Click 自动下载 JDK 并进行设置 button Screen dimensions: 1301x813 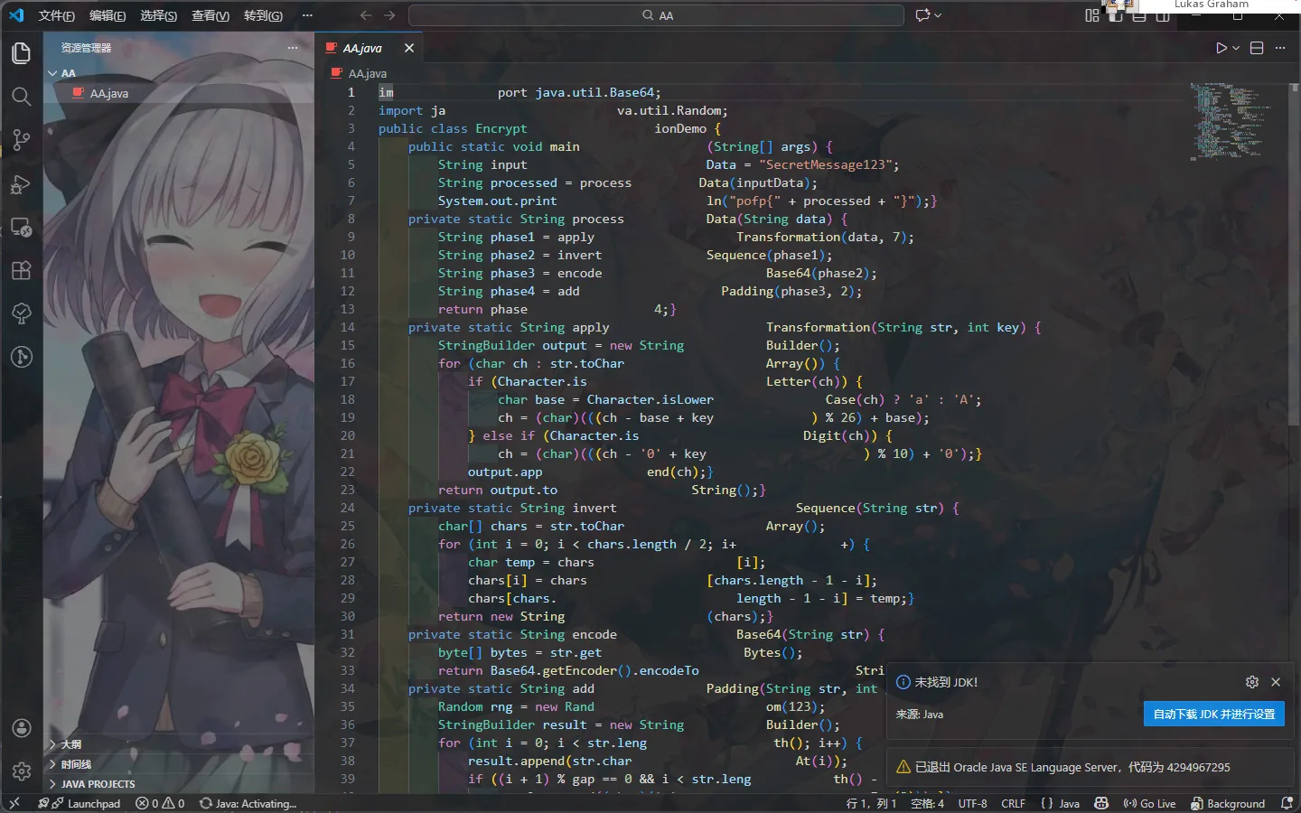[1213, 714]
